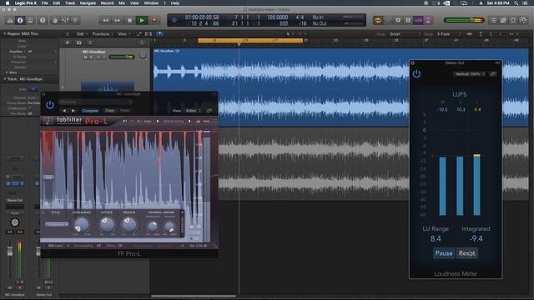Screen dimensions: 534x300
Task: Click Compare in the Pro-L plugin header
Action: (90, 111)
